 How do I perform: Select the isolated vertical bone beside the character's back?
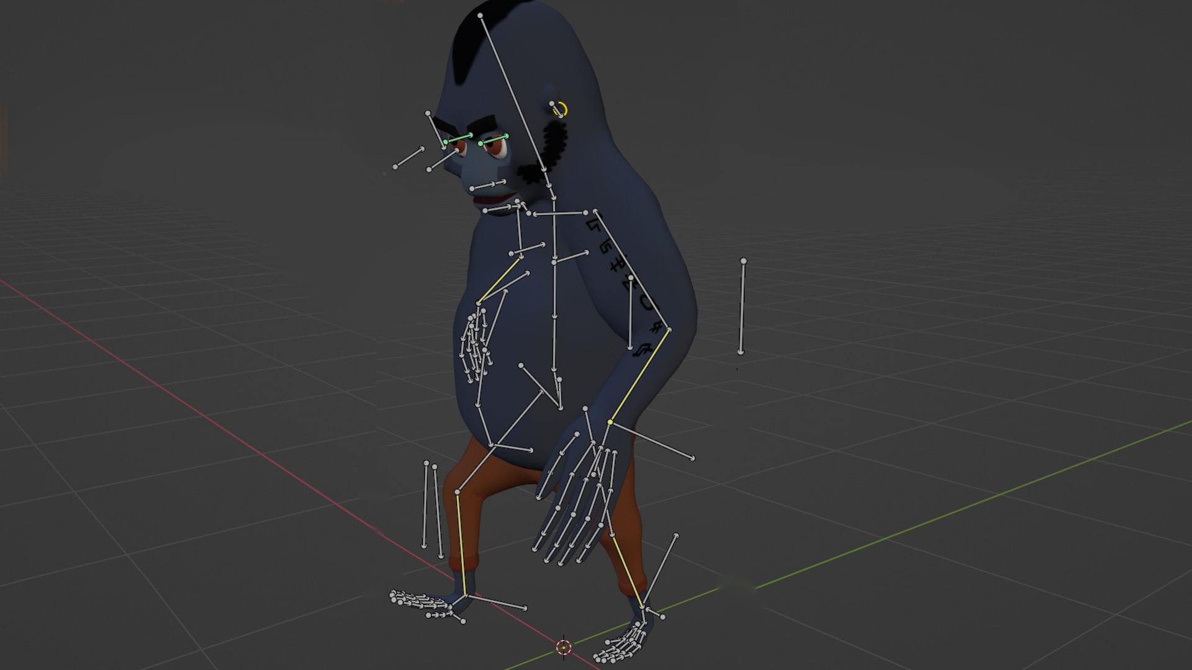tap(742, 307)
